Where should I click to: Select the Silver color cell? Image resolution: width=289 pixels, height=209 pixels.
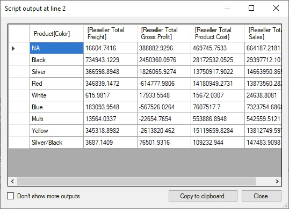click(x=56, y=72)
